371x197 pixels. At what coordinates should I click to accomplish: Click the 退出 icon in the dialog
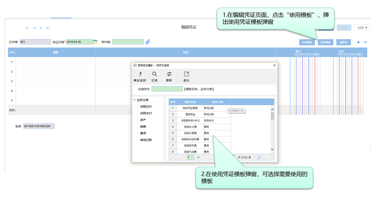[186, 74]
